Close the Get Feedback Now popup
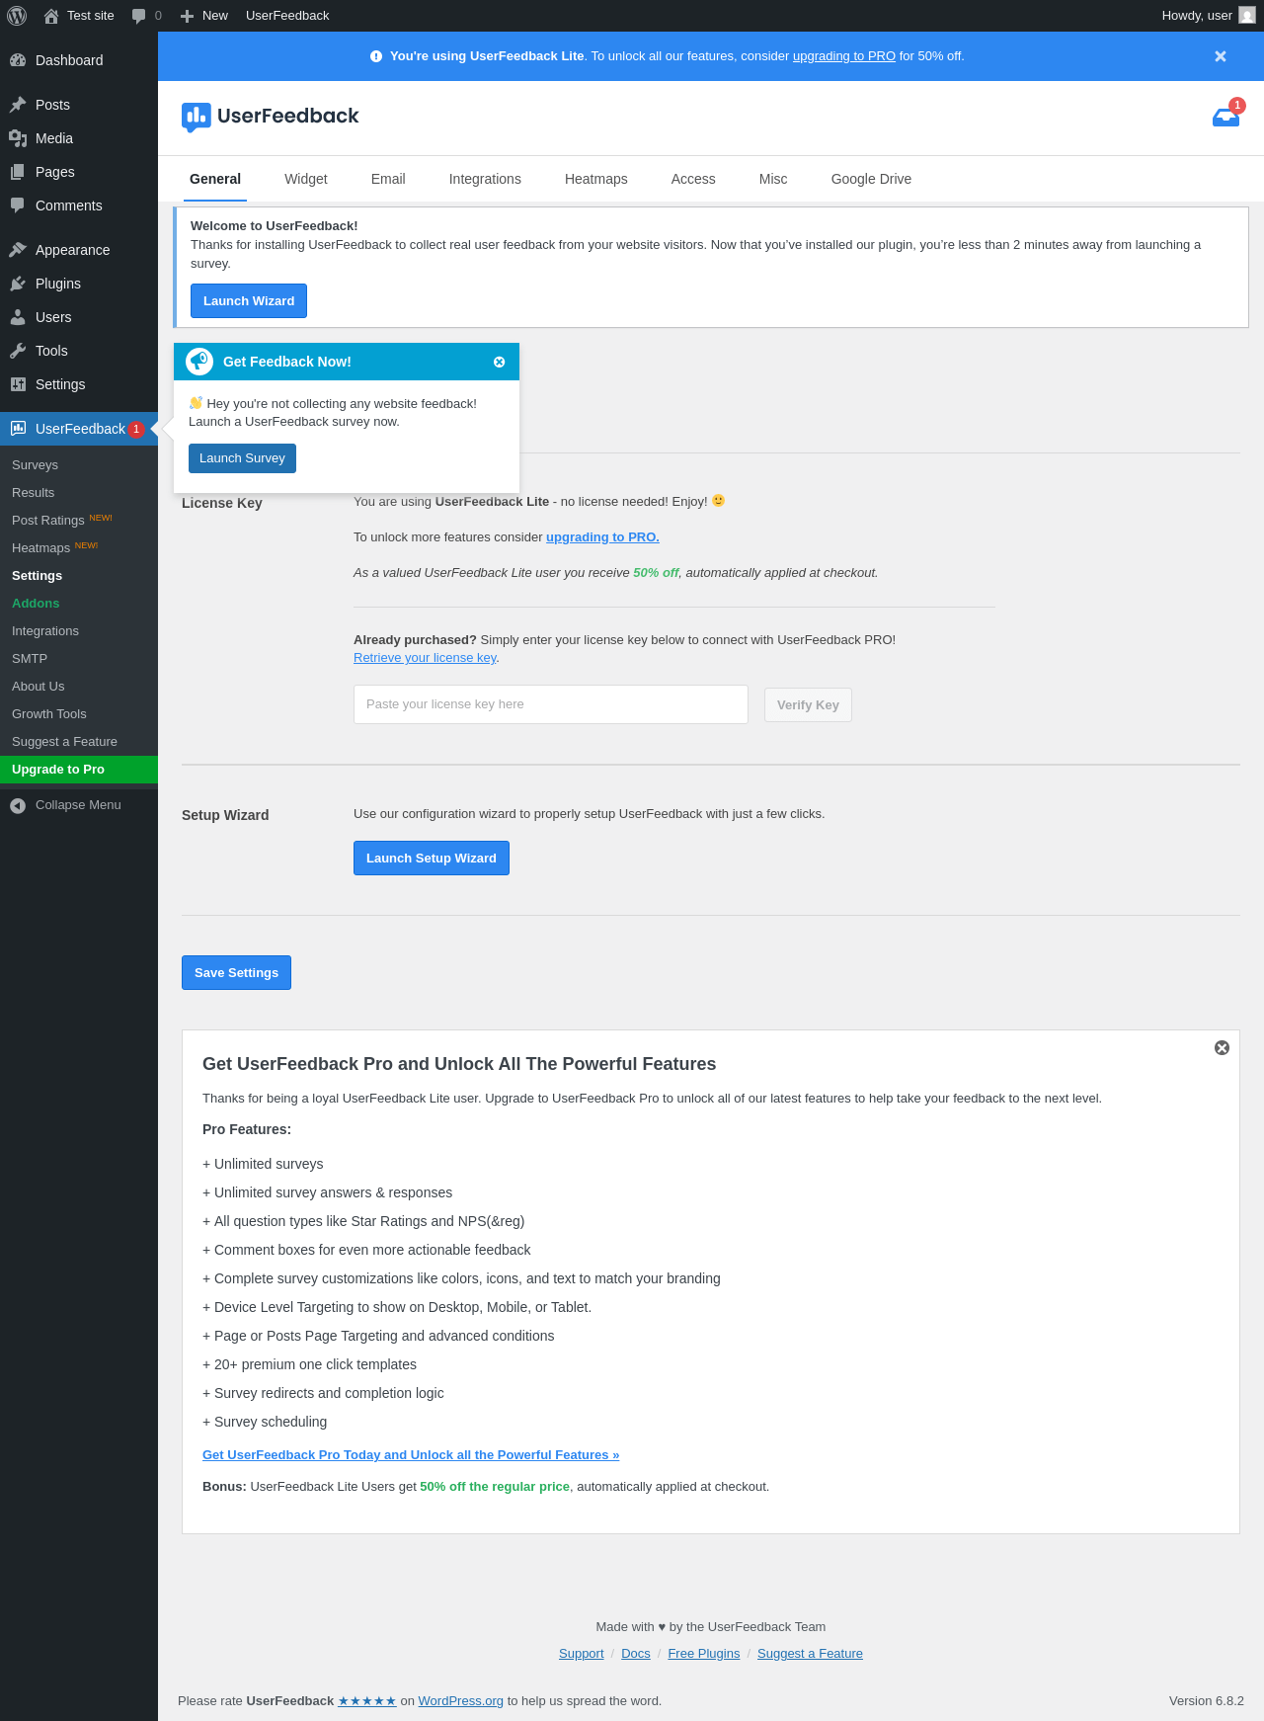Screen dimensions: 1264x1721 point(500,363)
